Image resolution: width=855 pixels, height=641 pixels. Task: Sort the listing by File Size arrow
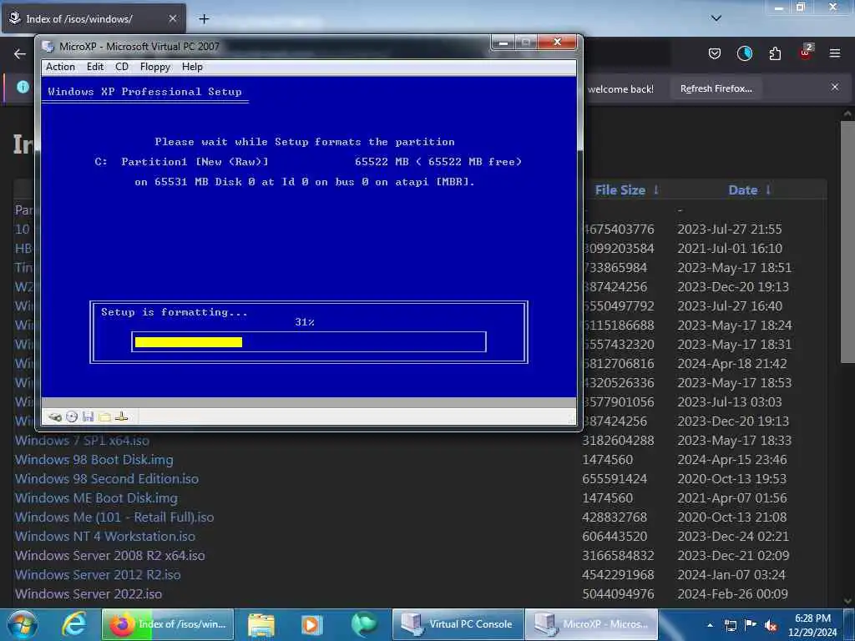pos(656,189)
